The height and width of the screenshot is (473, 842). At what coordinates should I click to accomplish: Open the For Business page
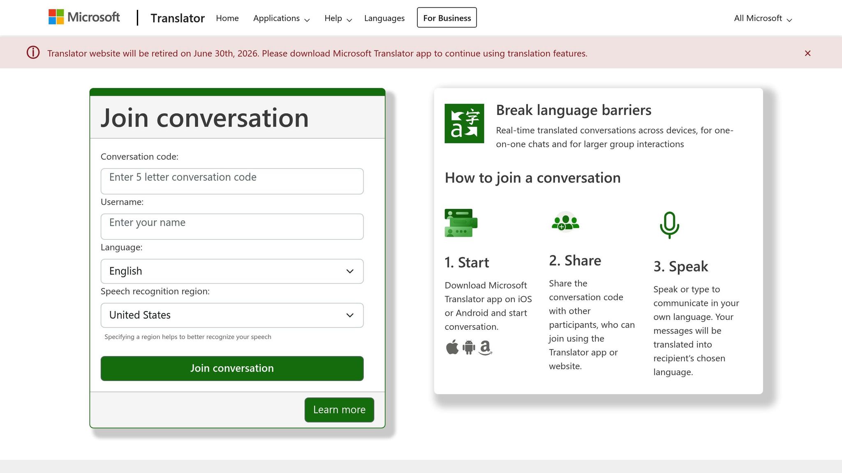point(446,18)
